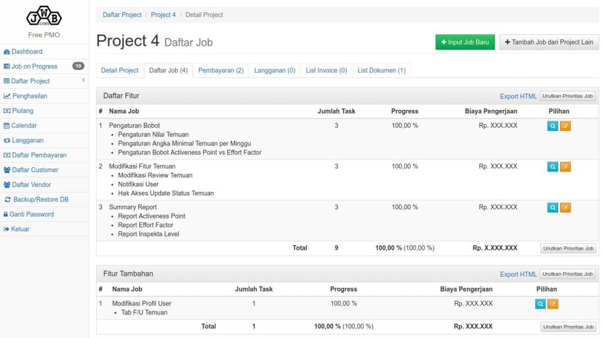Expand the Daftar Project sidebar menu
Viewport: 604px width, 338px height.
pyautogui.click(x=30, y=81)
